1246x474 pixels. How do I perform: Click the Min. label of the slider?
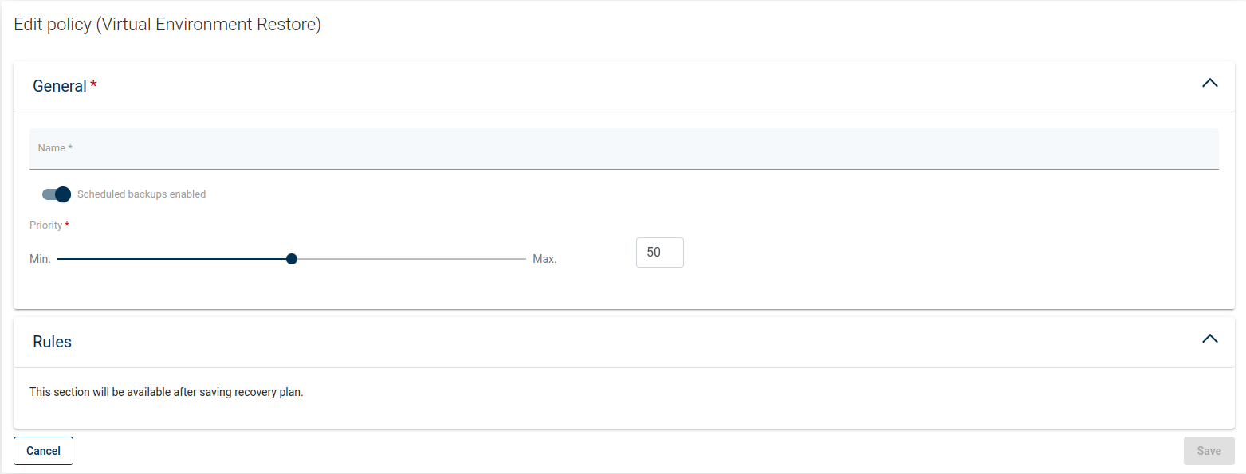click(x=40, y=259)
